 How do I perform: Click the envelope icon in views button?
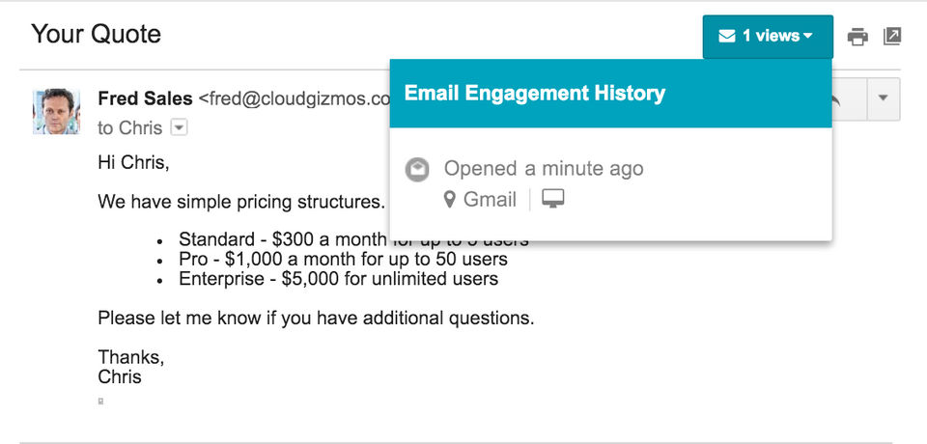[726, 37]
